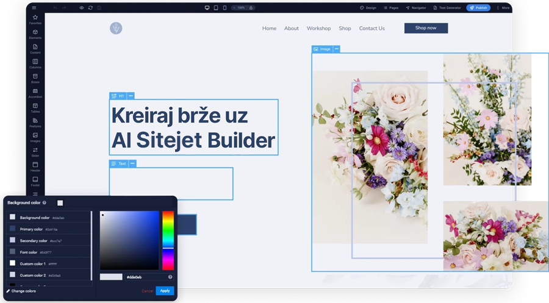The image size is (549, 303).
Task: Click the Workshop navigation link
Action: tap(318, 28)
